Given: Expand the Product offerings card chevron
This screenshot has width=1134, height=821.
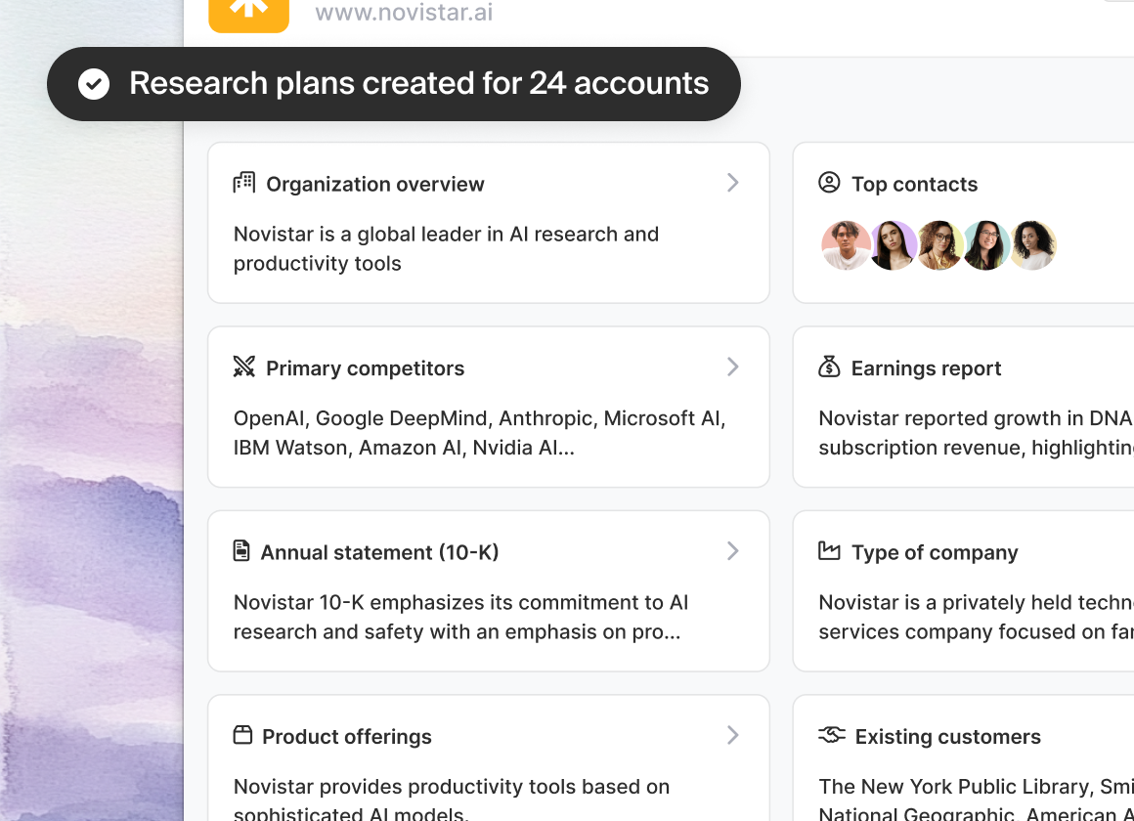Looking at the screenshot, I should point(732,735).
